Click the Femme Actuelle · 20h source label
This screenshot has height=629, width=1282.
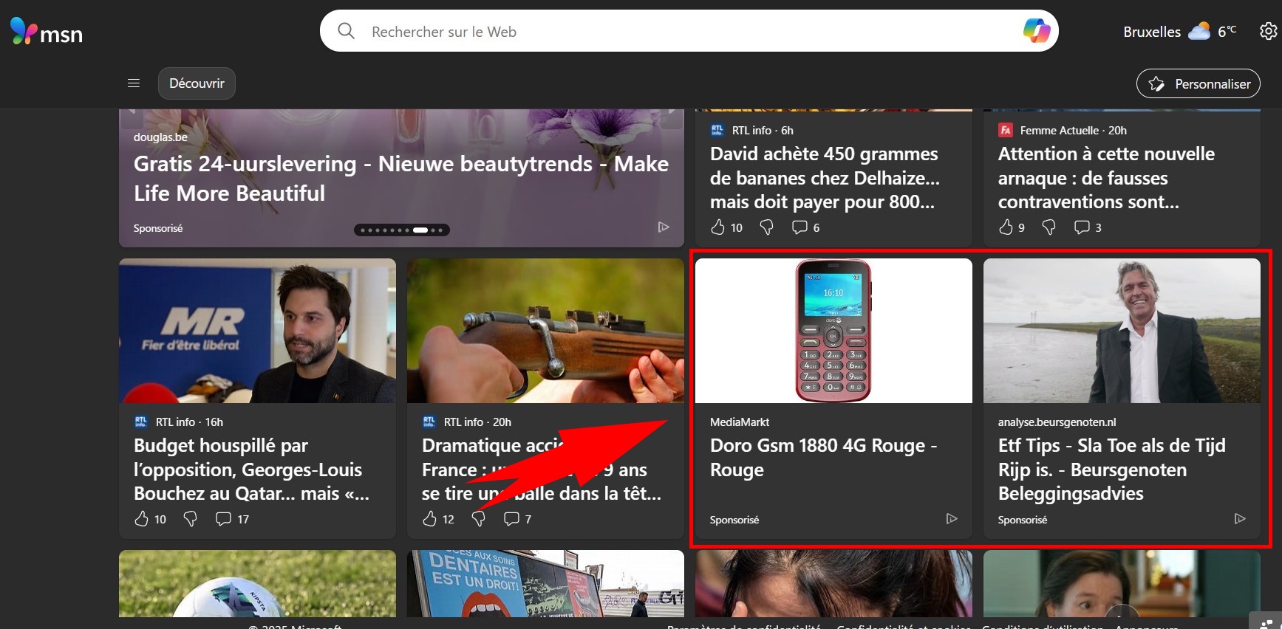pyautogui.click(x=1074, y=131)
